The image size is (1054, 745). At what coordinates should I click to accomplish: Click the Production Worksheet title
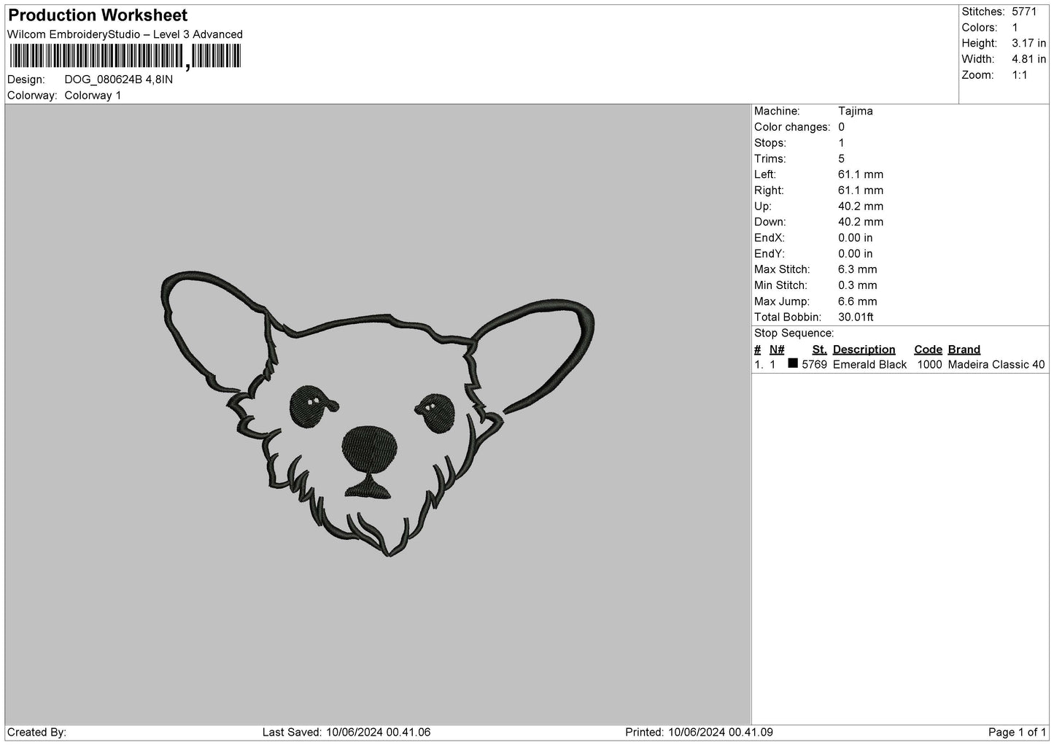[98, 15]
